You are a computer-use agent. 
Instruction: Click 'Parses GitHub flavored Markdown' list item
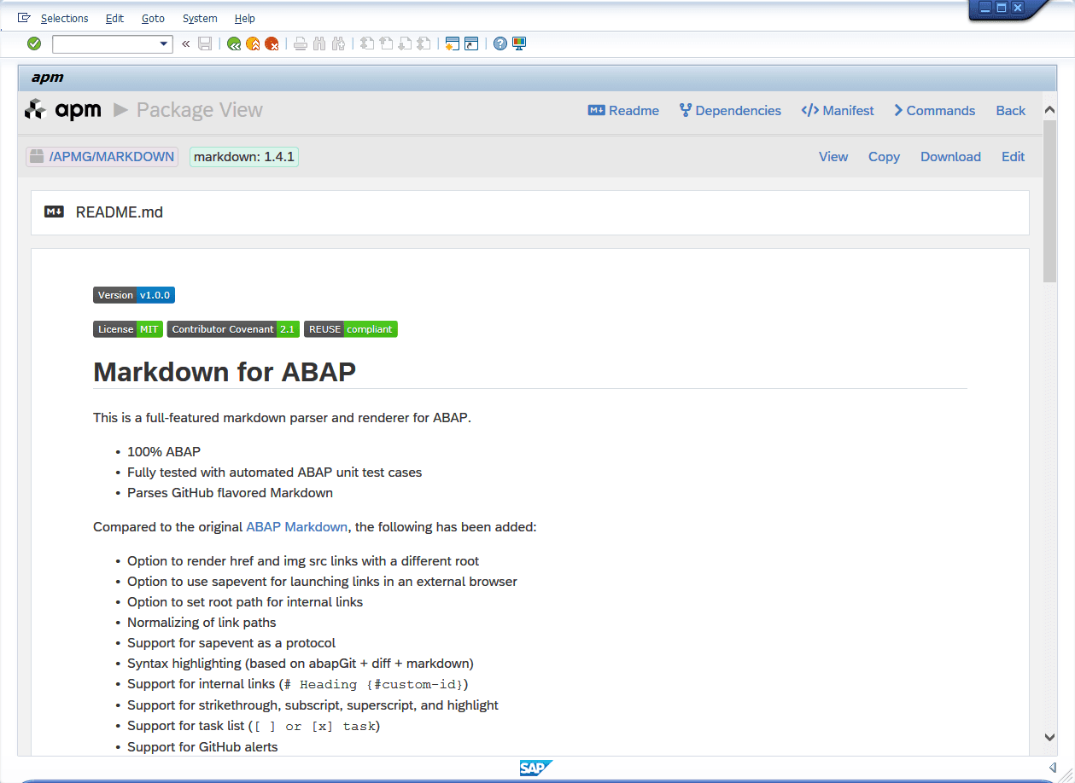(x=230, y=493)
